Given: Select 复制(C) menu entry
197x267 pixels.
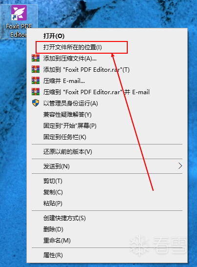Looking at the screenshot, I should (107, 192).
